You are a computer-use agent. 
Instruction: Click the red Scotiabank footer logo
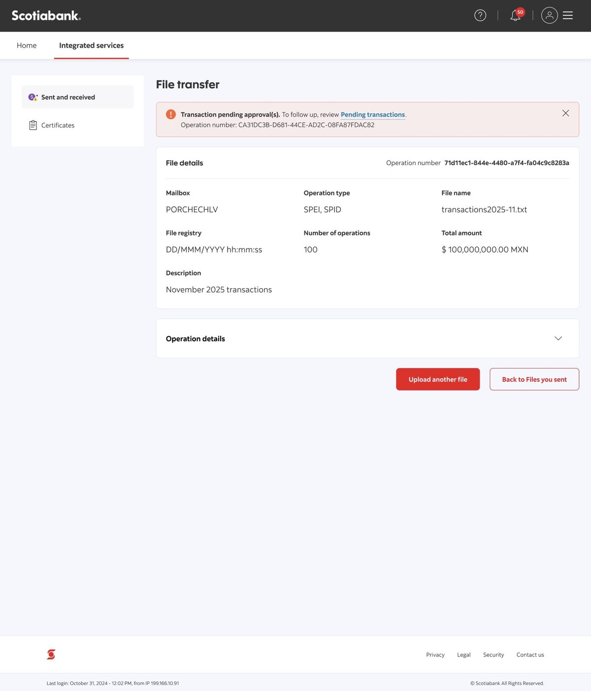click(51, 654)
